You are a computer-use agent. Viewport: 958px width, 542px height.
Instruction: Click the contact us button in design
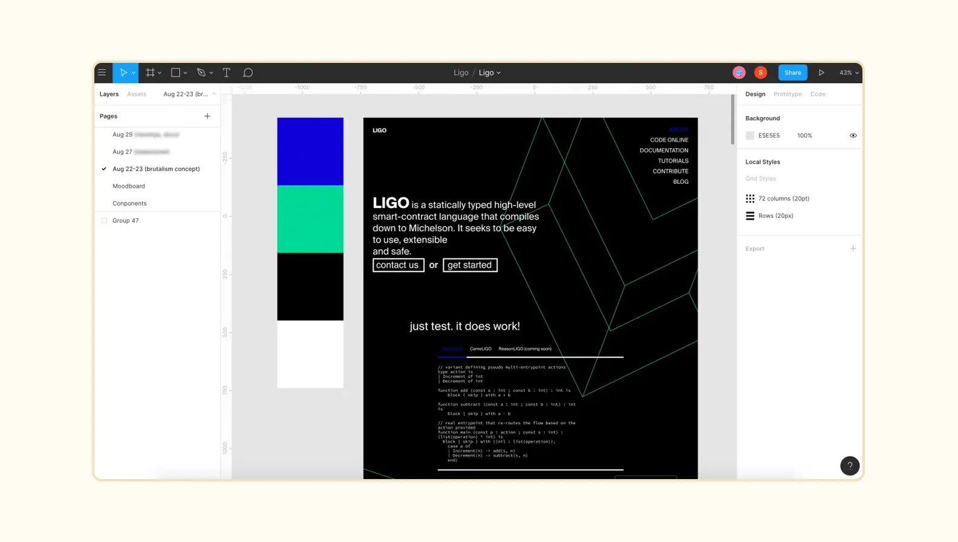pyautogui.click(x=398, y=265)
